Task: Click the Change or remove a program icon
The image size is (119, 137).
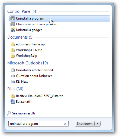Action: click(12, 24)
